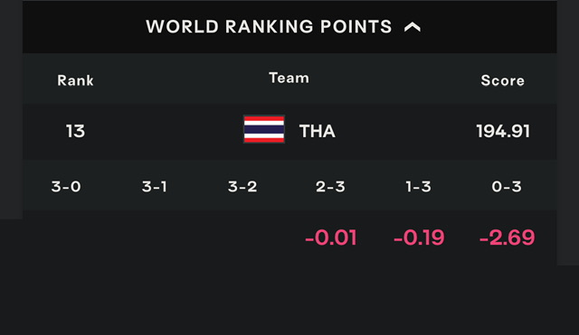Collapse the World Ranking Points chevron
The width and height of the screenshot is (579, 335).
[413, 27]
